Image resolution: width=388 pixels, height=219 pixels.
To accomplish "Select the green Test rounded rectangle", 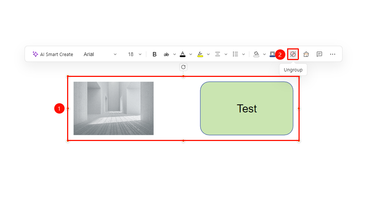I will 247,108.
